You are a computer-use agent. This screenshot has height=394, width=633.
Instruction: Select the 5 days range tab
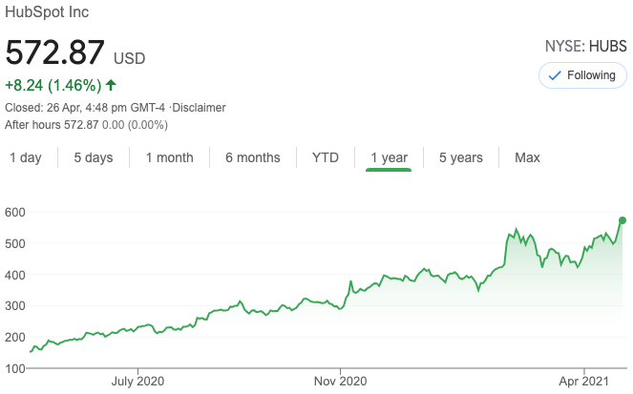point(93,157)
